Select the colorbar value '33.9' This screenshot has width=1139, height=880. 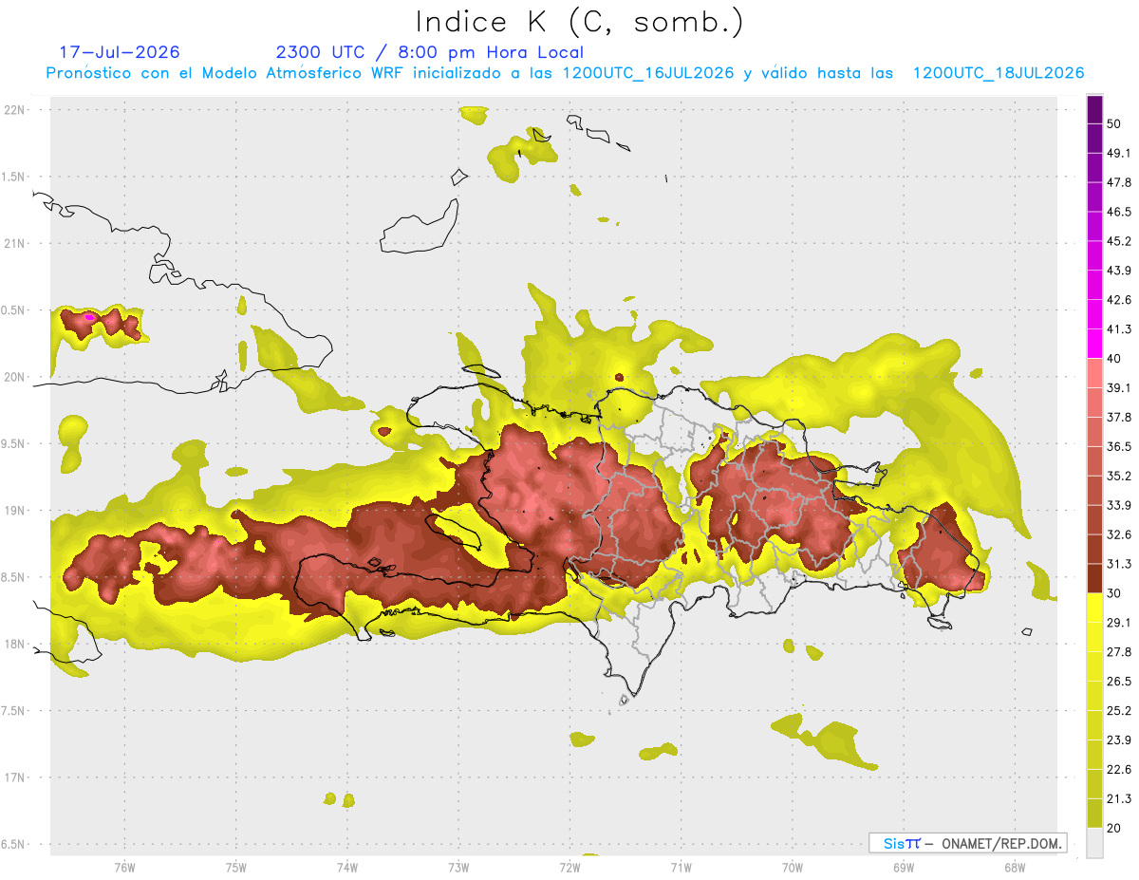tap(1119, 505)
